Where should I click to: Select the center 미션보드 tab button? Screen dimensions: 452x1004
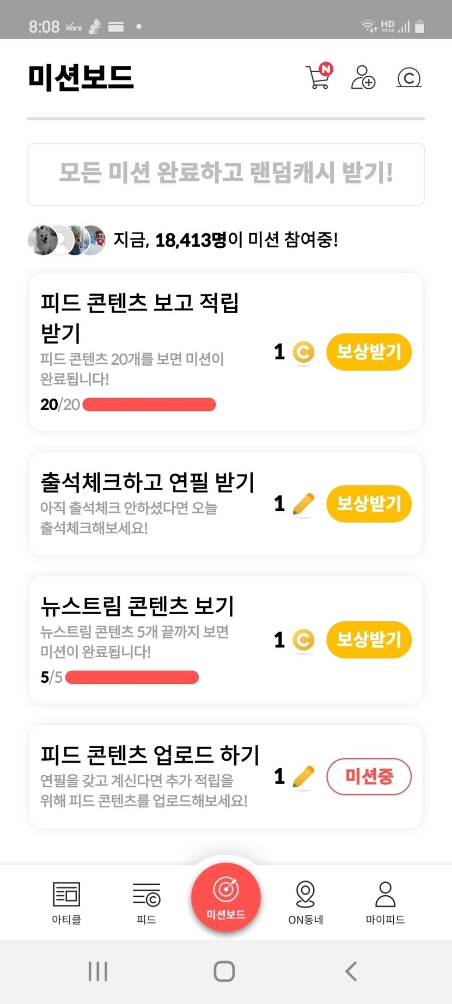[225, 897]
